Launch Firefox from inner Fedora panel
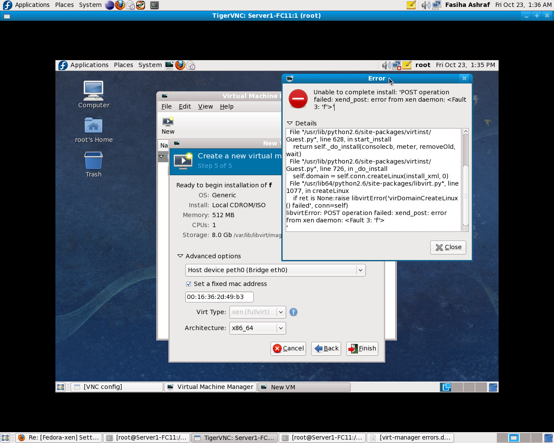Screen dimensions: 554x443 180,65
